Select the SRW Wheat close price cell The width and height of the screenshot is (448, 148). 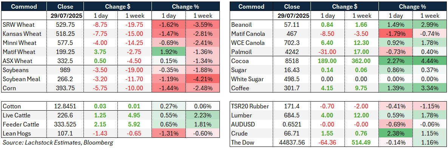click(x=65, y=25)
